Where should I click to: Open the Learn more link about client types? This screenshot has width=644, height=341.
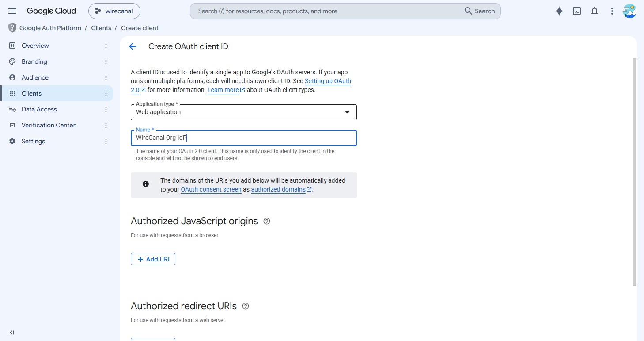coord(226,90)
